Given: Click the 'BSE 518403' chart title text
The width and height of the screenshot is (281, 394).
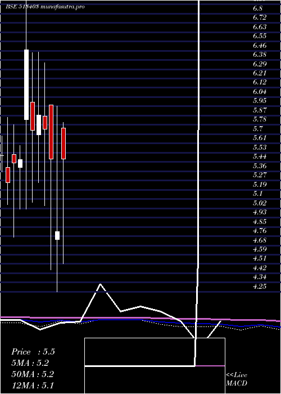Looking at the screenshot, I should pos(22,7).
